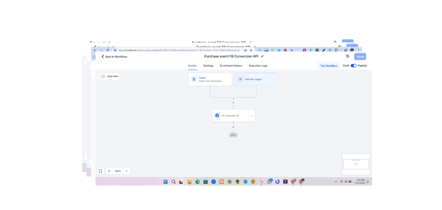442x210 pixels.
Task: Click the Saved button
Action: point(360,56)
